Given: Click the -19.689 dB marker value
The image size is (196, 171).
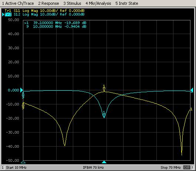Looking at the screenshot, I should coord(75,23).
